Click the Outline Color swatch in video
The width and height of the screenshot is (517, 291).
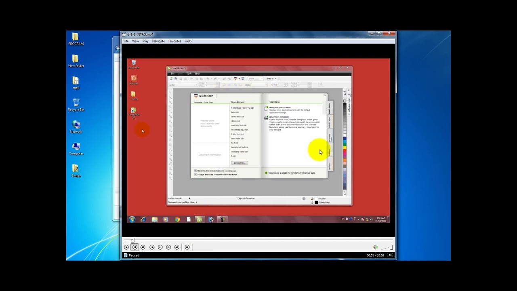click(x=316, y=202)
